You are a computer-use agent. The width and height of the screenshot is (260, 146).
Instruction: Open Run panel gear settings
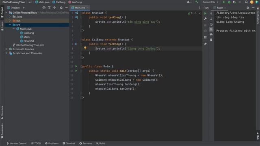click(x=248, y=8)
